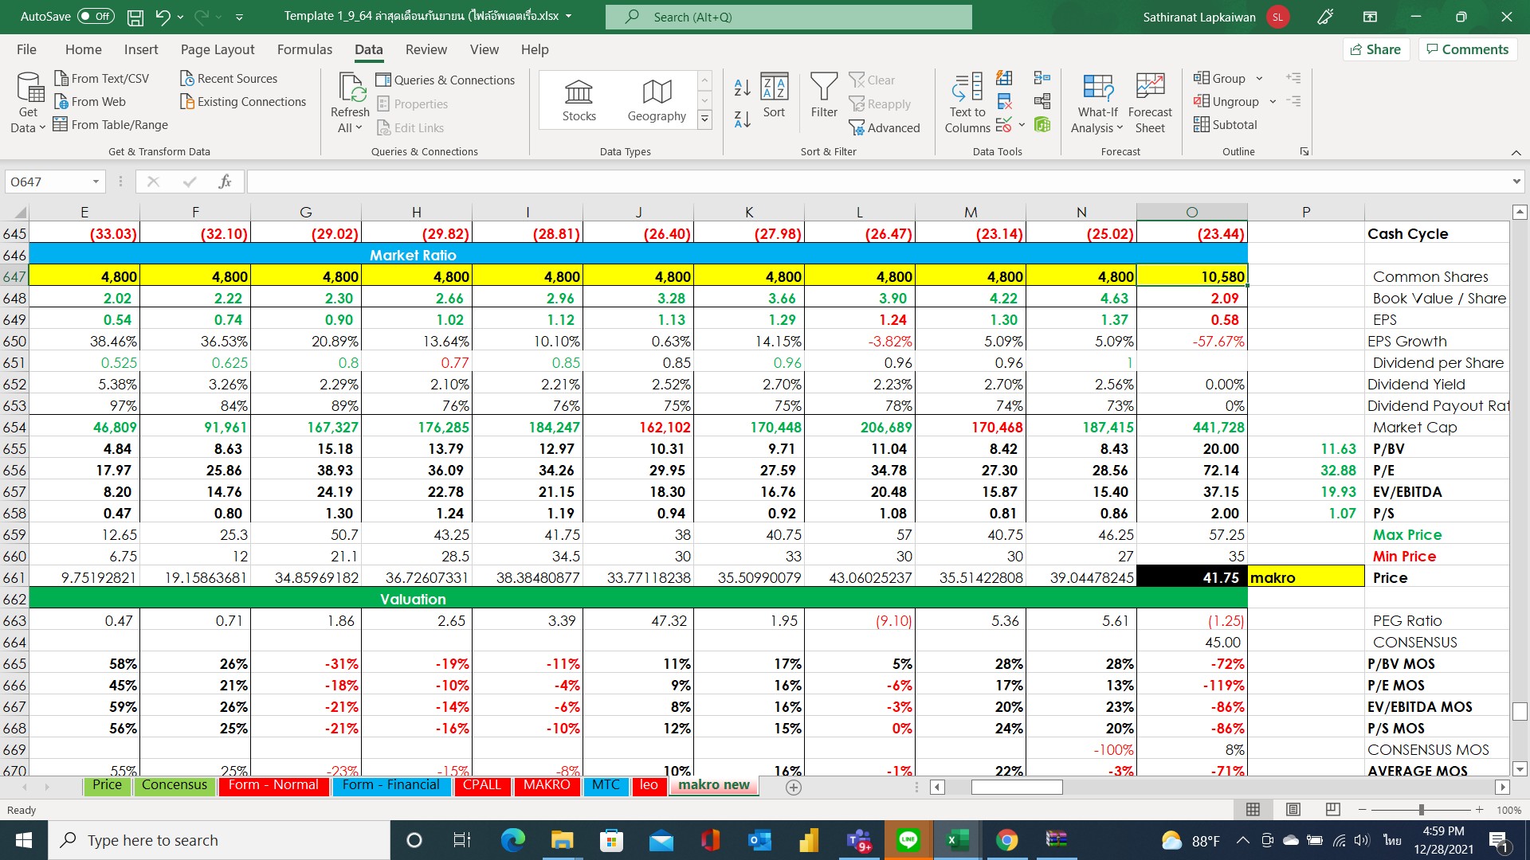Screen dimensions: 1530x860
Task: Open the Name Box dropdown arrow
Action: [x=96, y=182]
